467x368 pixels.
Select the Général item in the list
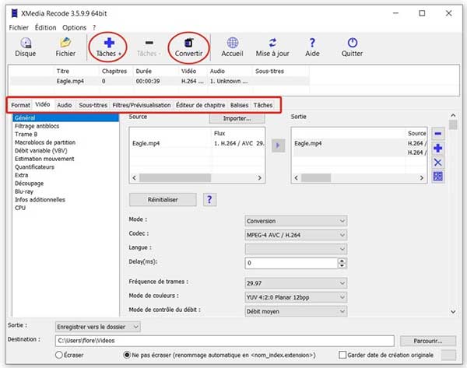(65, 117)
